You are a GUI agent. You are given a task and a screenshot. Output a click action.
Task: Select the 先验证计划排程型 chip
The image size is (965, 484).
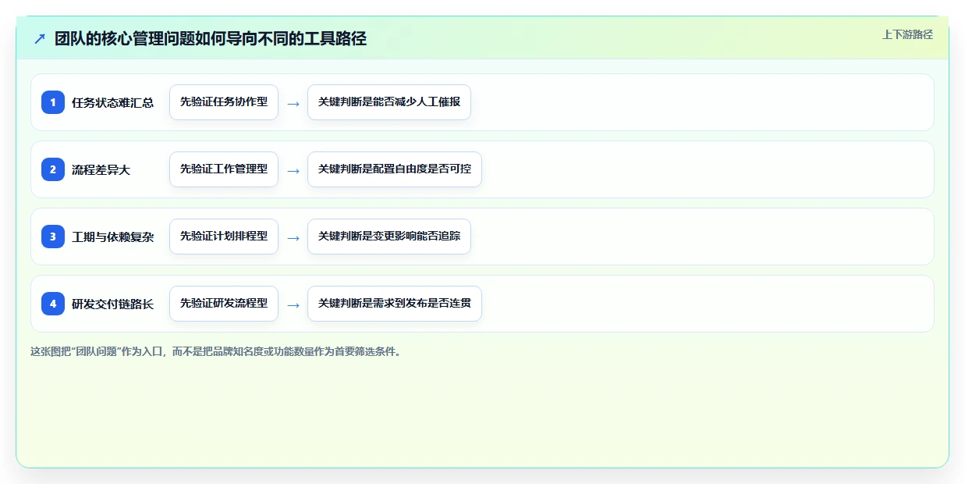coord(224,237)
